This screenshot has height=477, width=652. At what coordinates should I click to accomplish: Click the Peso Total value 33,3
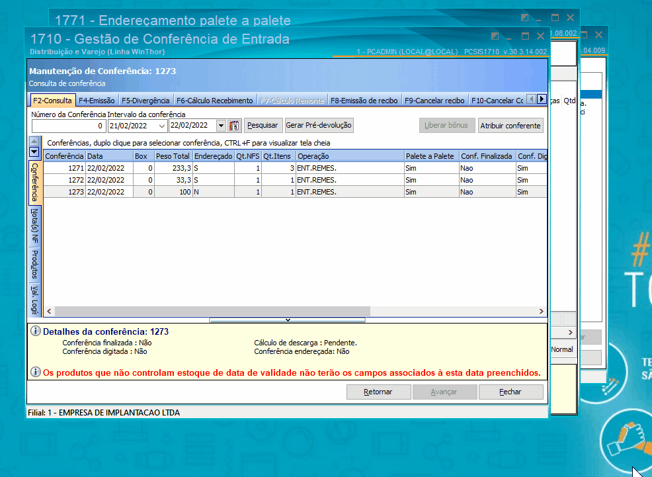(183, 180)
